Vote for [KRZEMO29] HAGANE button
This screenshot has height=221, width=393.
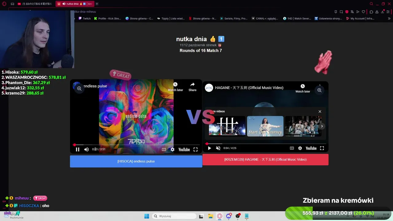click(265, 160)
